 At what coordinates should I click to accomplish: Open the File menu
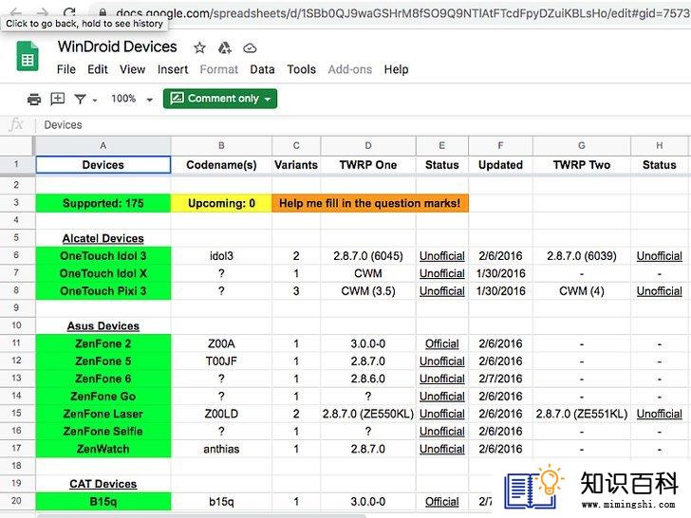pyautogui.click(x=66, y=69)
